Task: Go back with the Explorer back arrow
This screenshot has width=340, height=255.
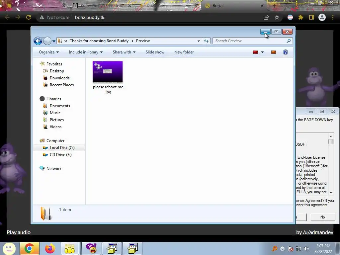Action: [x=38, y=41]
